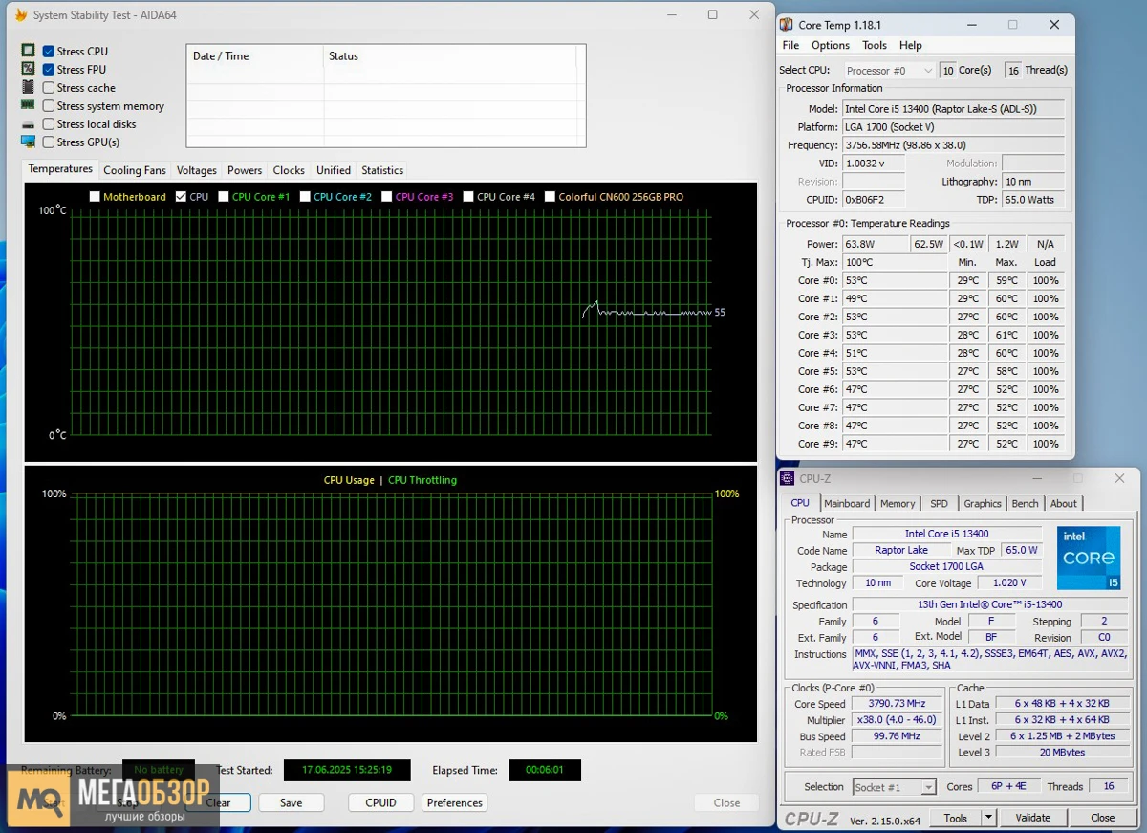Toggle CPU Core #3 graph checkbox
Viewport: 1147px width, 833px height.
tap(387, 197)
